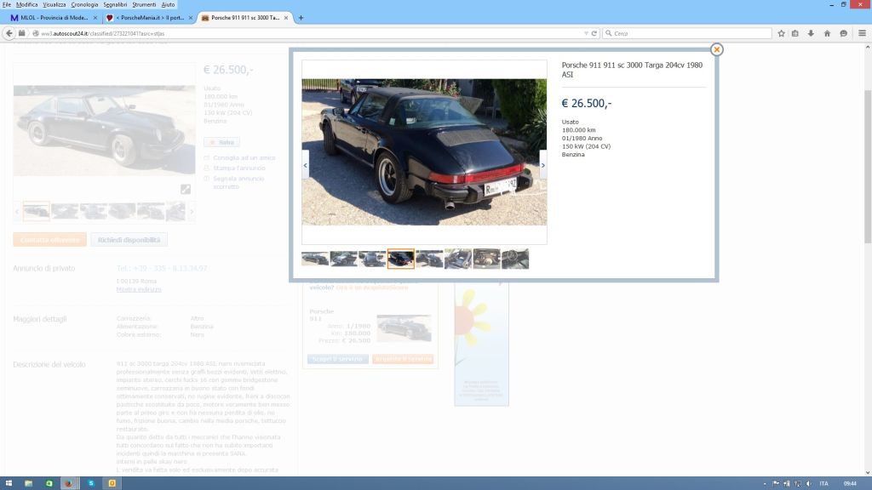The image size is (872, 490).
Task: Open the Segnalibri menu
Action: pyautogui.click(x=115, y=4)
